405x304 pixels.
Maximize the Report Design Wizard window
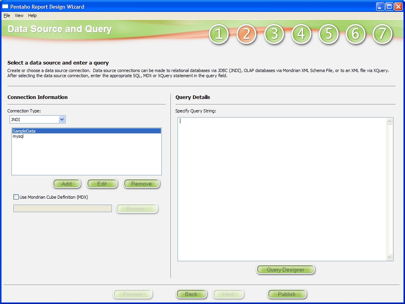[389, 6]
